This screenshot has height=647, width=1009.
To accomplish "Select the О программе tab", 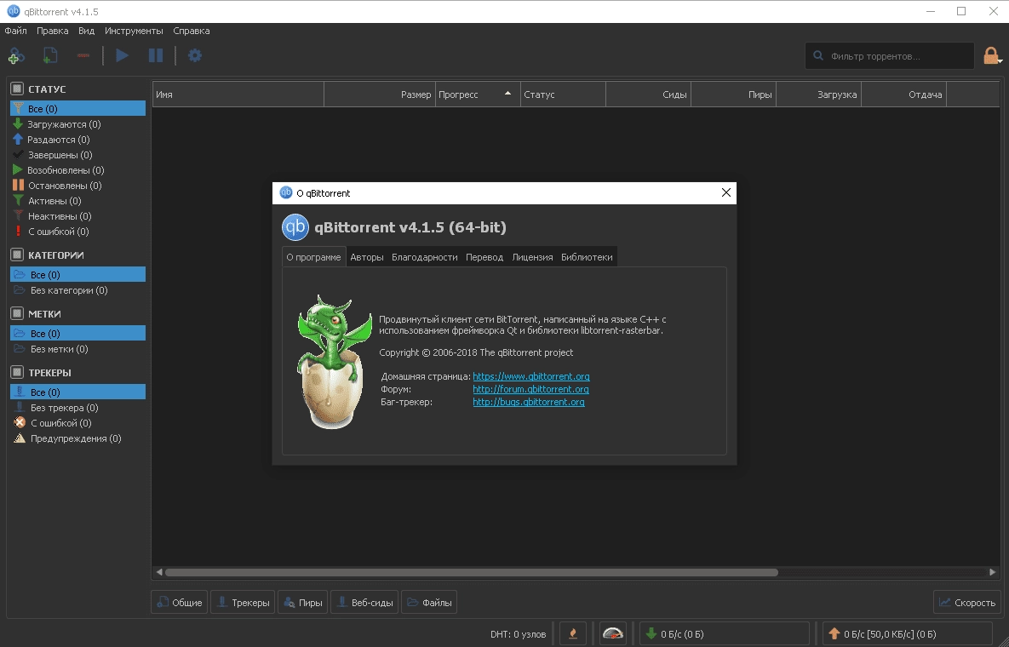I will [x=314, y=257].
